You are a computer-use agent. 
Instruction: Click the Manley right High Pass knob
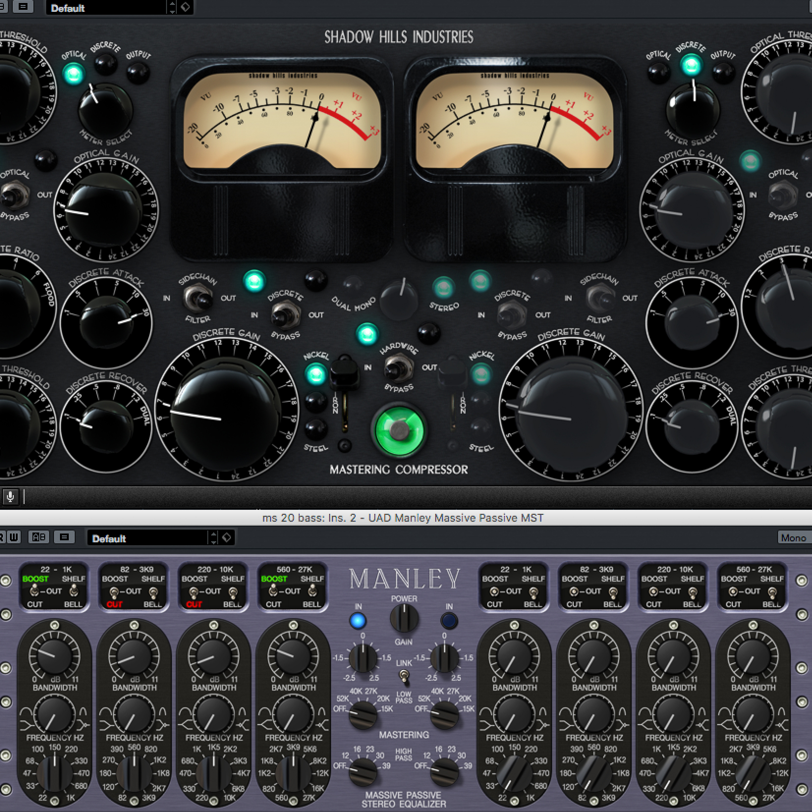[x=445, y=772]
